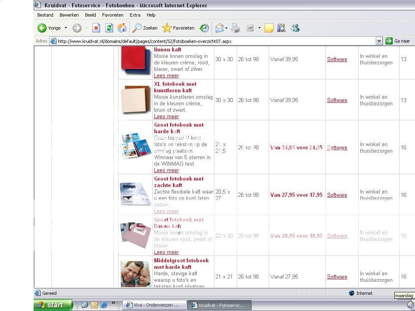Click the Middelgroot fotoboek product thumbnail
This screenshot has width=415, height=311.
coord(135,274)
